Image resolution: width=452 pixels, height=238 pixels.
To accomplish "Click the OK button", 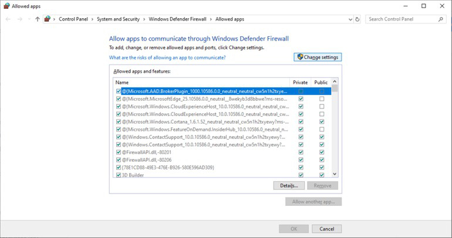I will [x=294, y=229].
